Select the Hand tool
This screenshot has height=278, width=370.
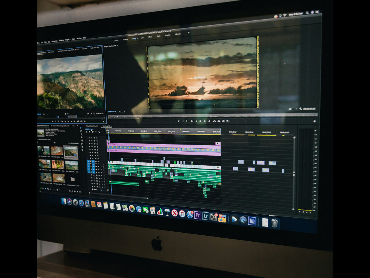tap(82, 147)
